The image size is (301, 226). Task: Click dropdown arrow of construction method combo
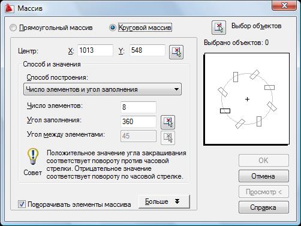click(176, 89)
